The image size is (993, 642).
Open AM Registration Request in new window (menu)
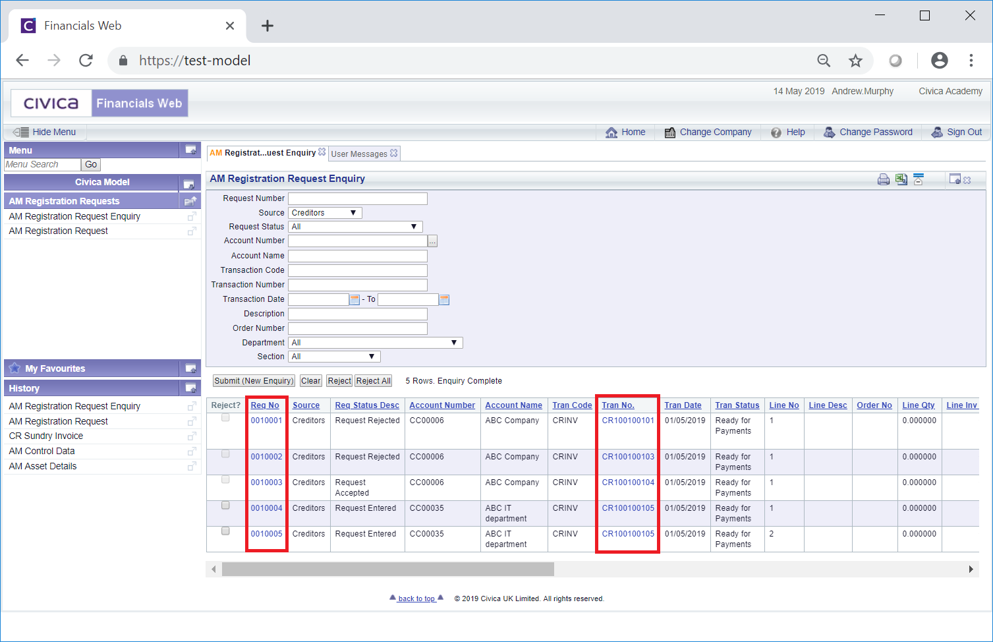point(192,231)
